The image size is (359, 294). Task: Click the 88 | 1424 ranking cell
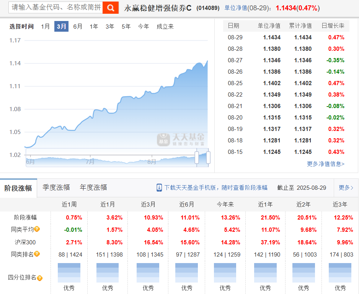tap(70, 254)
